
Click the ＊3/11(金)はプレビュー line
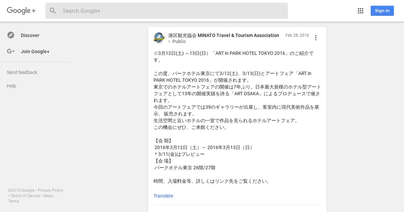[179, 154]
